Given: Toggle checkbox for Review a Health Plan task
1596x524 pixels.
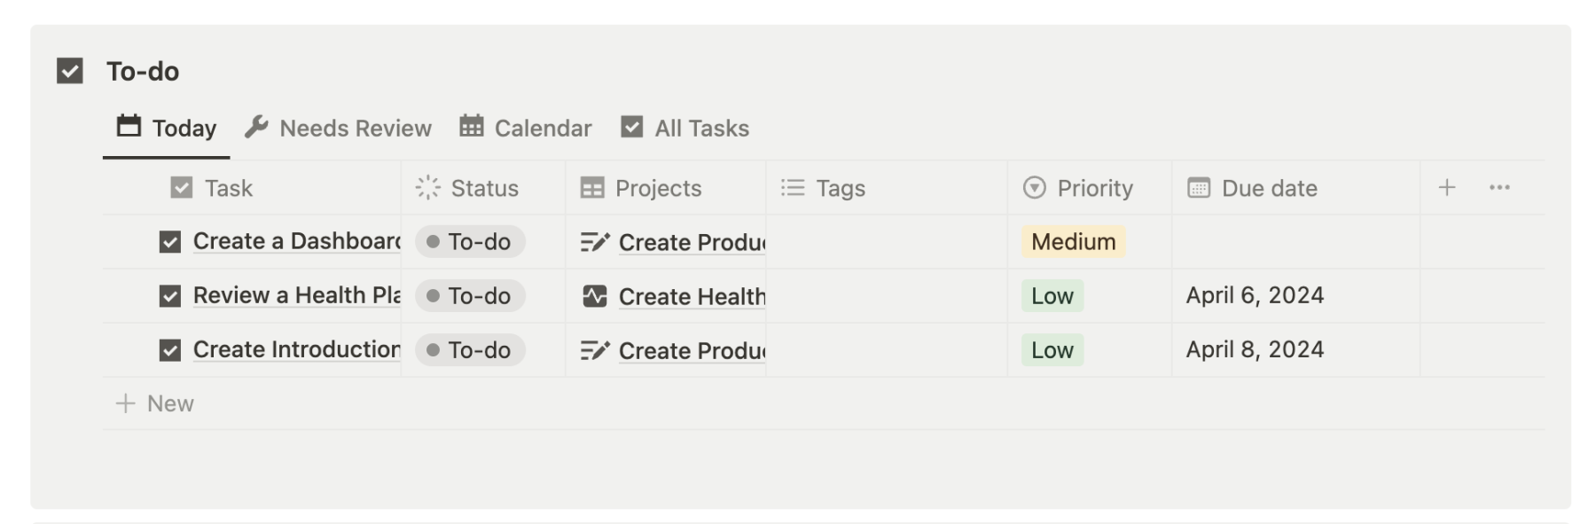Looking at the screenshot, I should (x=170, y=296).
